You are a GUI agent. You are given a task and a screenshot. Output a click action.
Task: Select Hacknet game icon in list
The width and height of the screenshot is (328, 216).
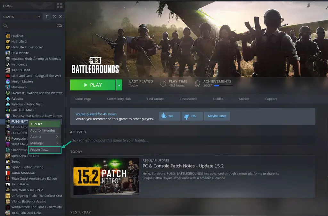(8, 36)
